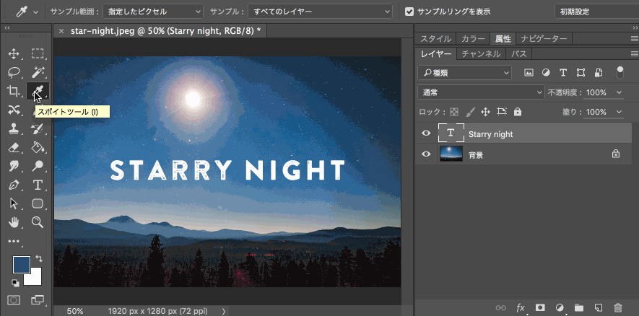Switch to ナビゲーター tab
The height and width of the screenshot is (316, 639).
tap(544, 39)
